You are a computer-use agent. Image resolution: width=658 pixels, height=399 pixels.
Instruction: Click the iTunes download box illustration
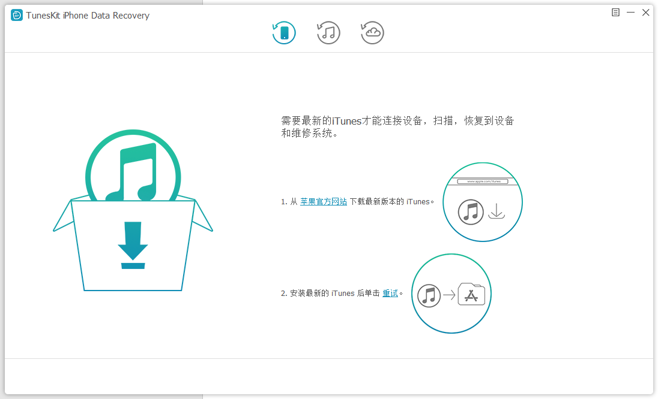[133, 210]
